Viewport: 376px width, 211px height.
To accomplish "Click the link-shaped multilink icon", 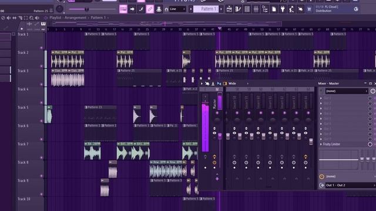I will point(150,9).
